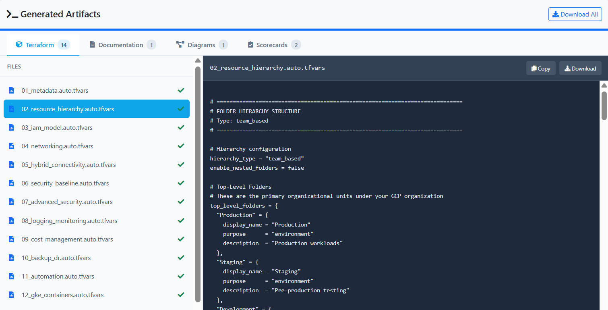
Task: Select the 05_hybrid_connectivity.auto.tfvars file
Action: [x=68, y=164]
